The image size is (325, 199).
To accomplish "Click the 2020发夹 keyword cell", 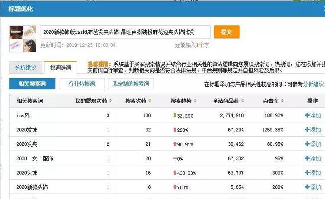I will tap(27, 144).
